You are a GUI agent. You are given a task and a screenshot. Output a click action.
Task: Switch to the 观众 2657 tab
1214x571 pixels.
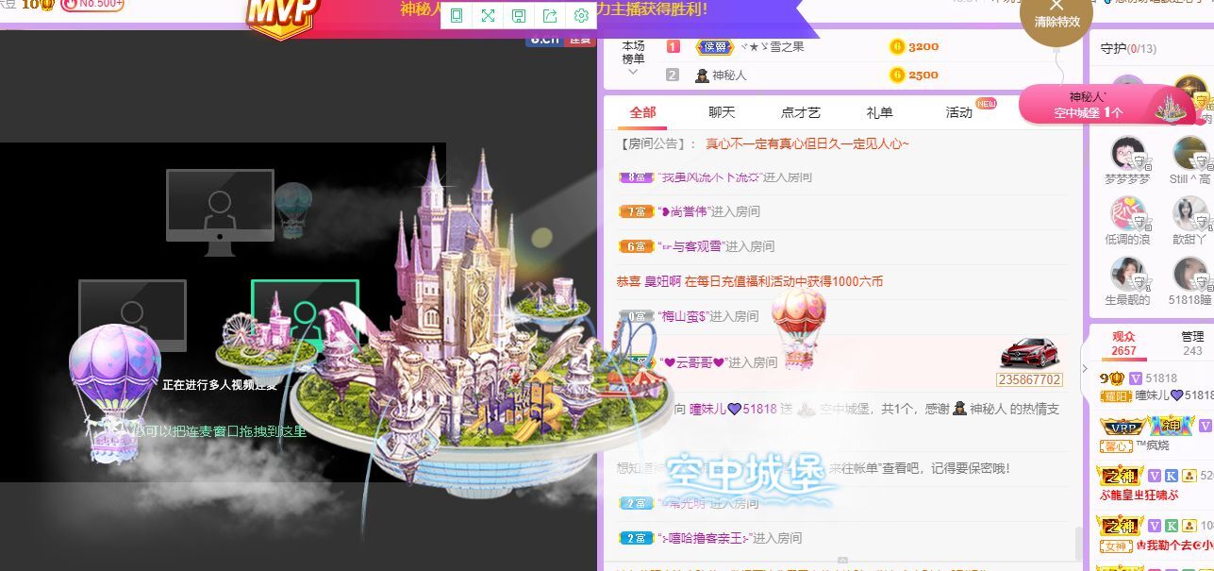pos(1123,344)
